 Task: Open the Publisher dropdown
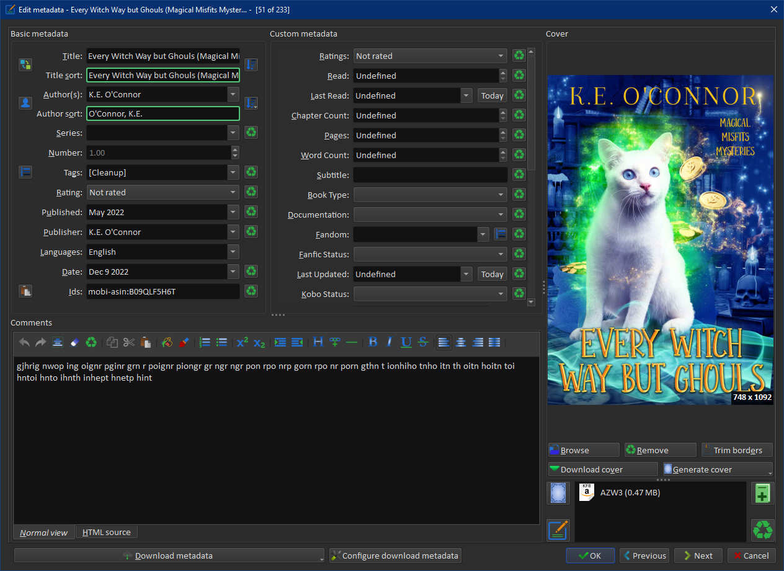point(233,232)
